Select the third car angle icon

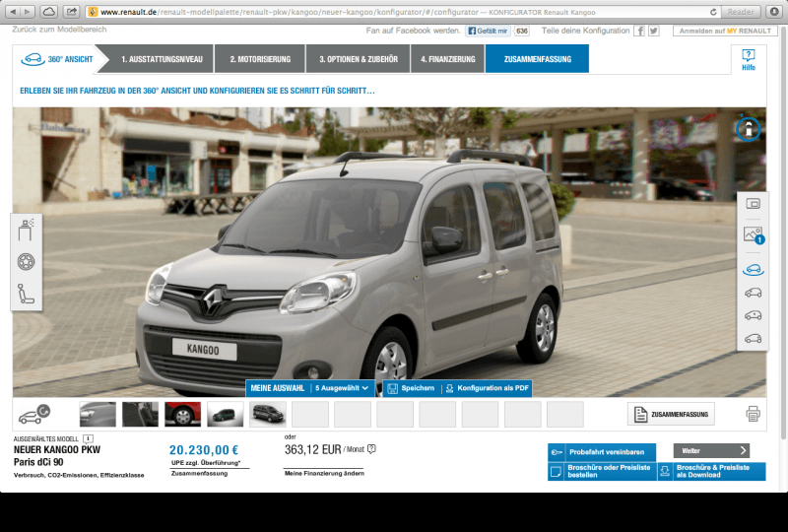coord(753,315)
